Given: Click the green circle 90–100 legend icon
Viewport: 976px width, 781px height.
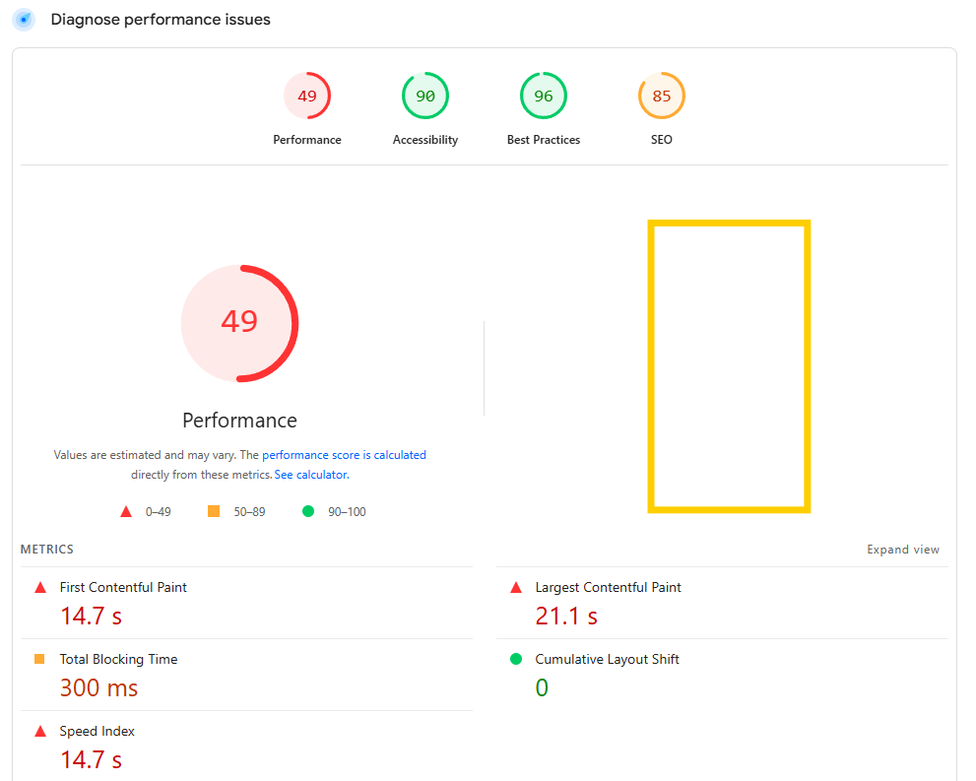Looking at the screenshot, I should (x=308, y=511).
